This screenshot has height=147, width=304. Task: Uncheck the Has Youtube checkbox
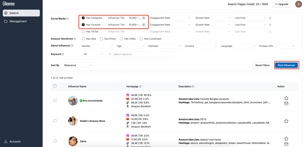(83, 25)
